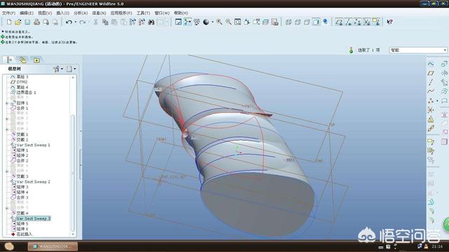This screenshot has width=449, height=252.
Task: Open saved view list icon
Action: coord(256,22)
